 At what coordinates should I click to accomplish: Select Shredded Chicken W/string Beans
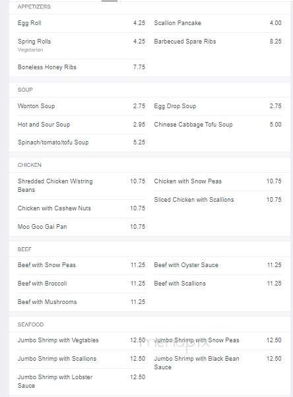click(81, 185)
